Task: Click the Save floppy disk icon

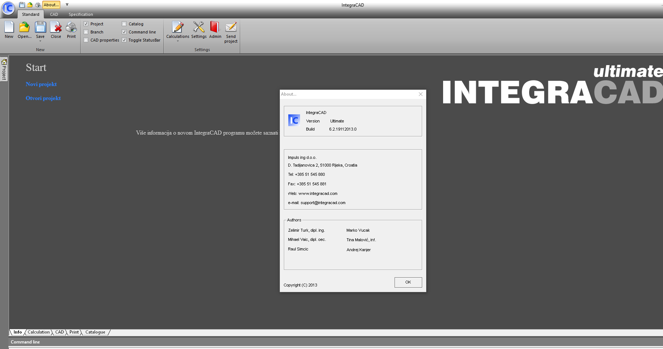Action: coord(40,28)
